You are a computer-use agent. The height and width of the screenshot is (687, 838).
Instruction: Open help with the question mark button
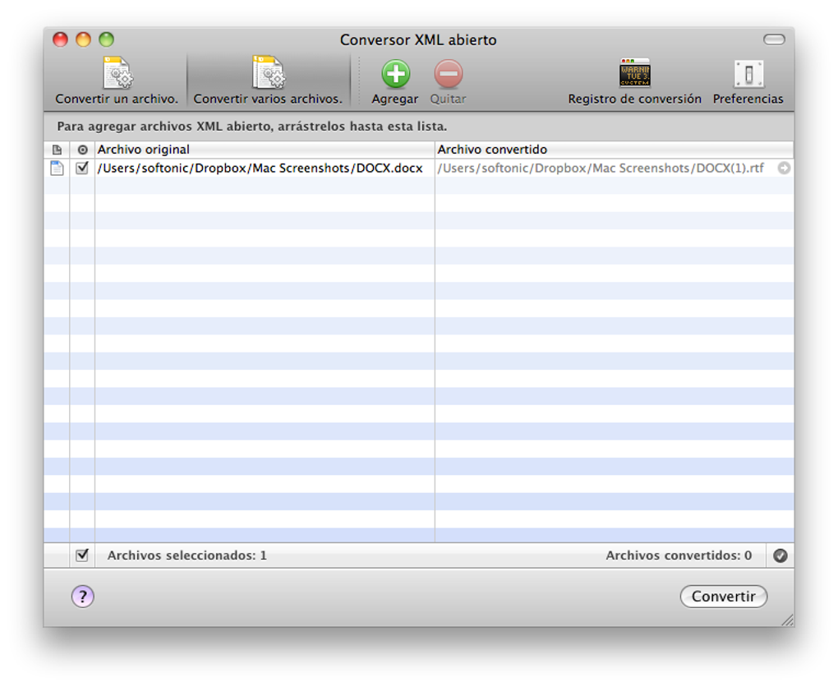click(x=83, y=596)
